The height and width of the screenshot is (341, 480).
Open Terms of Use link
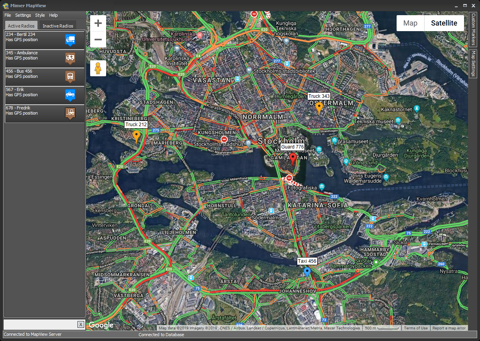point(415,328)
